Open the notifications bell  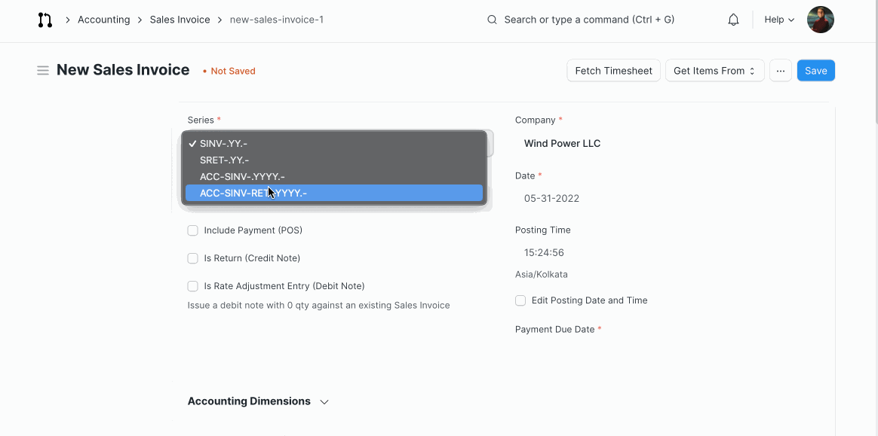732,20
